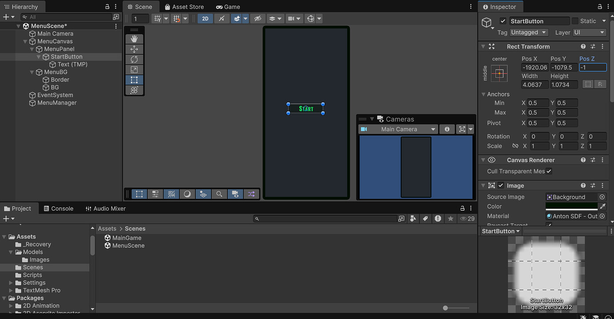Click the camera info icon in Cameras overlay

coord(447,129)
